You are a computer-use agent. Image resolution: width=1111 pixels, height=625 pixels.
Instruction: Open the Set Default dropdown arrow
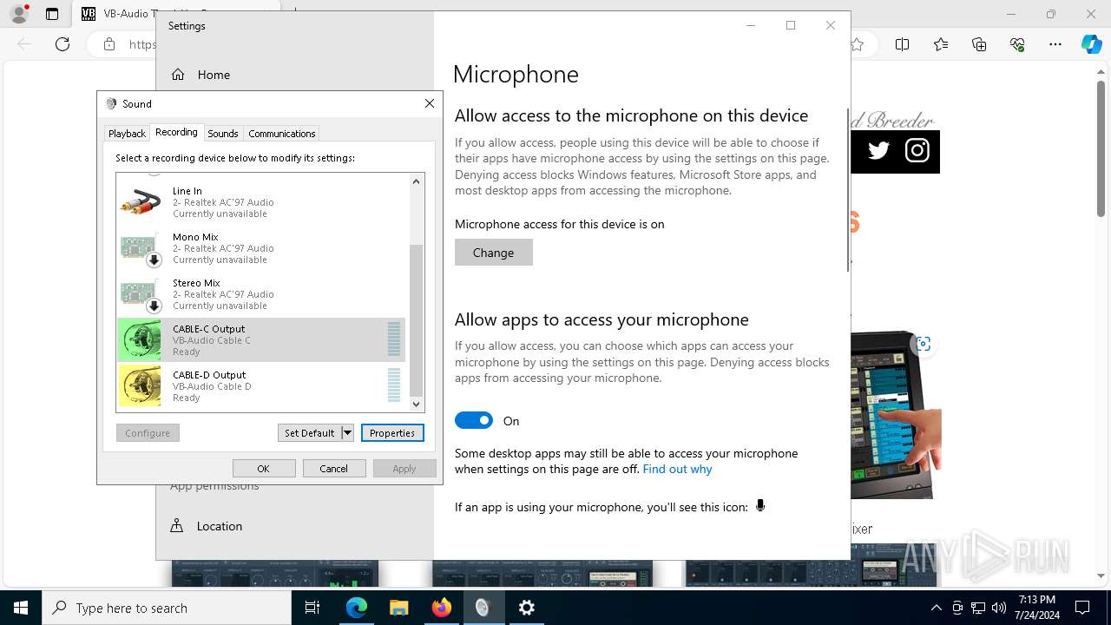click(x=347, y=432)
